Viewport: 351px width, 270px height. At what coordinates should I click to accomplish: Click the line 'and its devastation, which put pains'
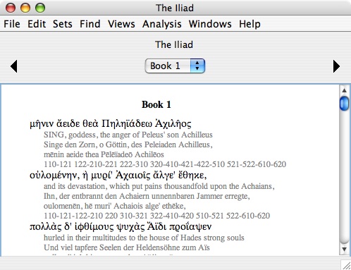pyautogui.click(x=159, y=186)
